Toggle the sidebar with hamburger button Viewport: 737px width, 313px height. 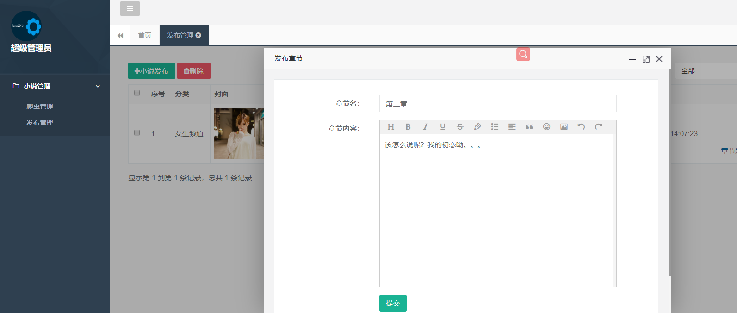click(130, 9)
